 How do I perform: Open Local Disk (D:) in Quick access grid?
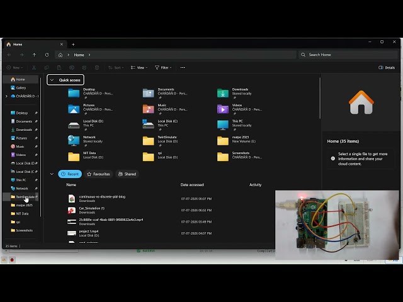(86, 125)
